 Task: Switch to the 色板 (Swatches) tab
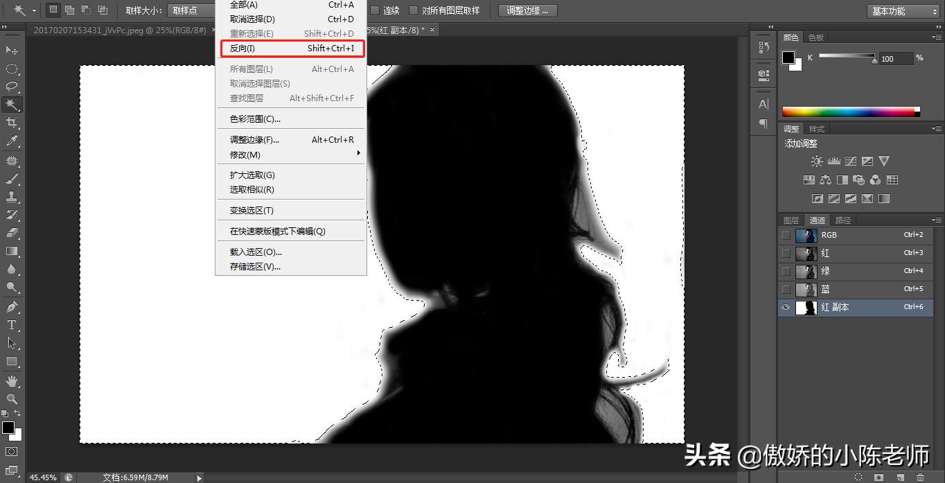[x=815, y=37]
